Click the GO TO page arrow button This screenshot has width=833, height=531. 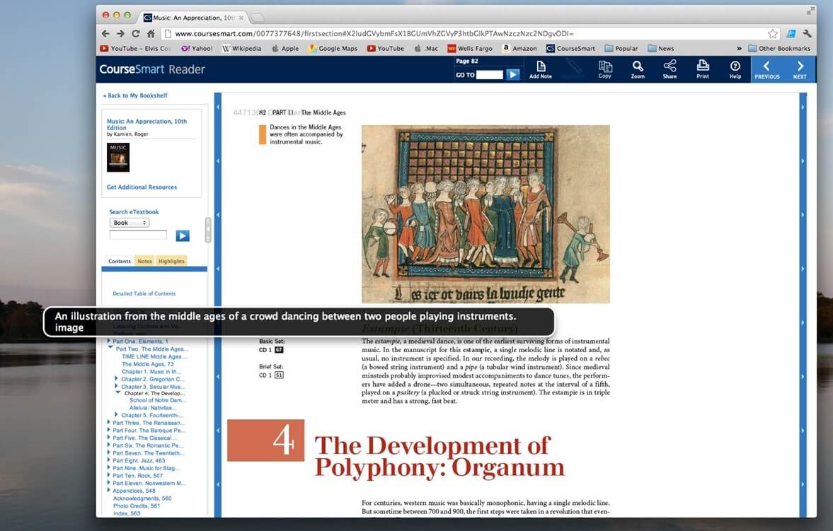tap(512, 74)
